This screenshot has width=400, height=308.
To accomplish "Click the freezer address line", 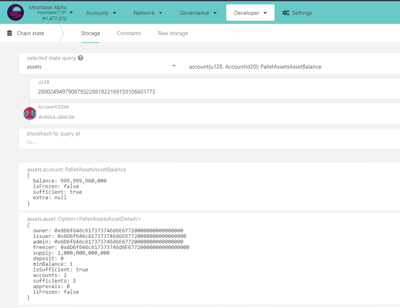I will click(x=111, y=247).
